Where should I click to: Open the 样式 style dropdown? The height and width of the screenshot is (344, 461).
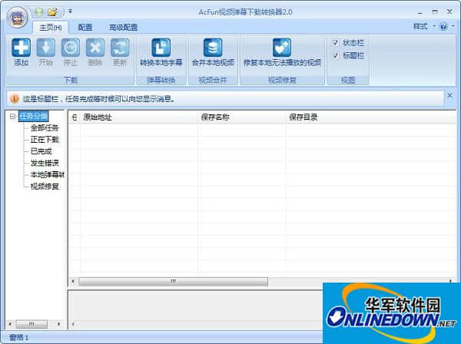pos(423,26)
